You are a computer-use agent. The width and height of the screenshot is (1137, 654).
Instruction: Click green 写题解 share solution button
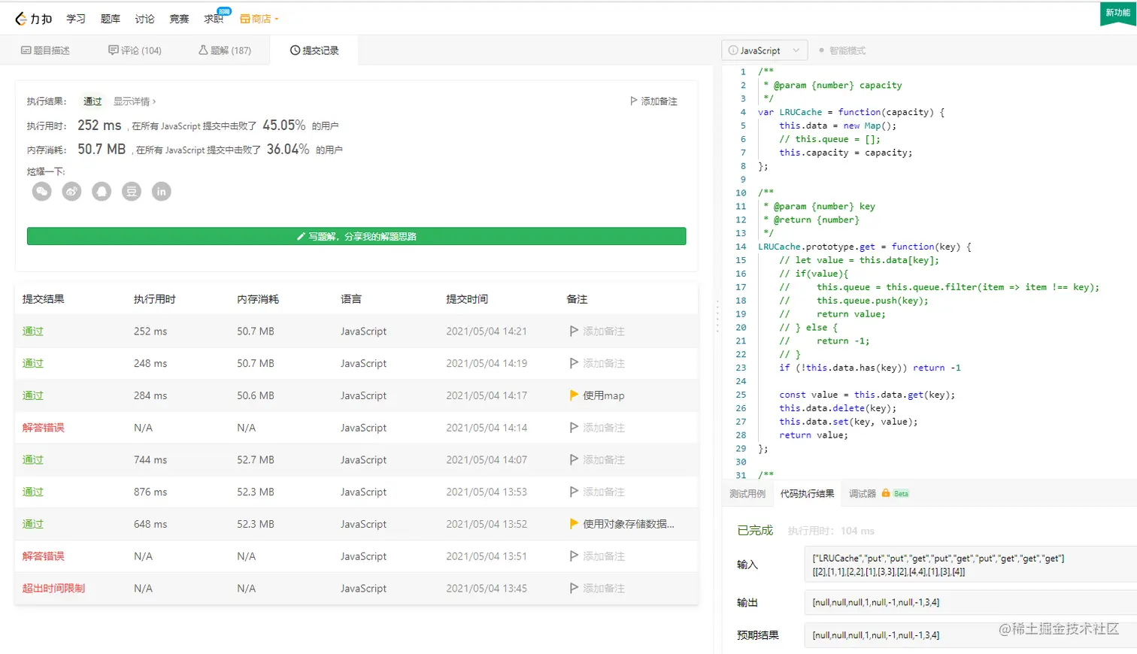(356, 236)
